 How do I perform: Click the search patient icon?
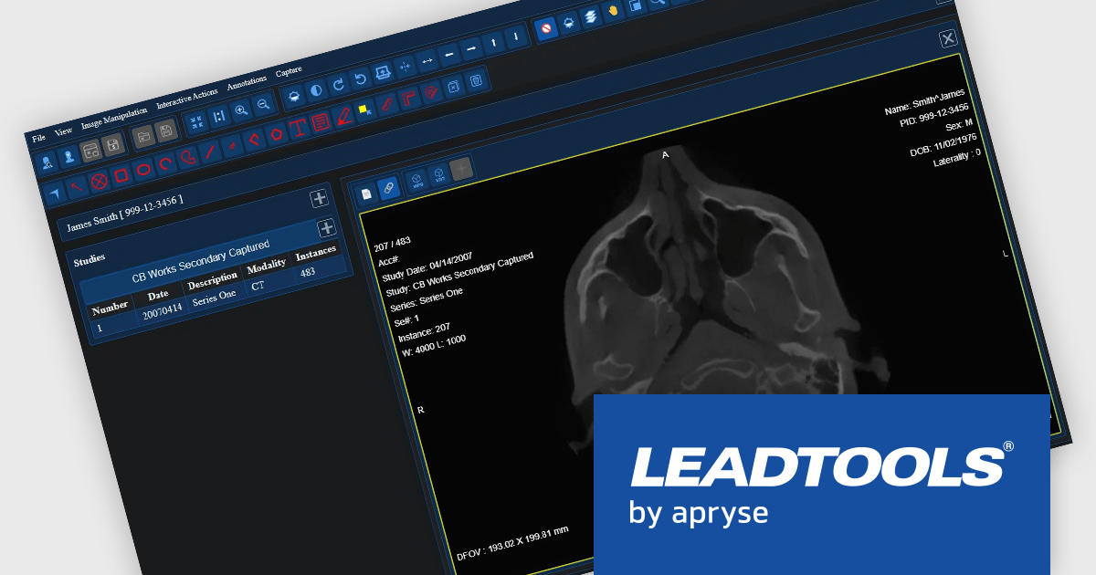[x=47, y=162]
